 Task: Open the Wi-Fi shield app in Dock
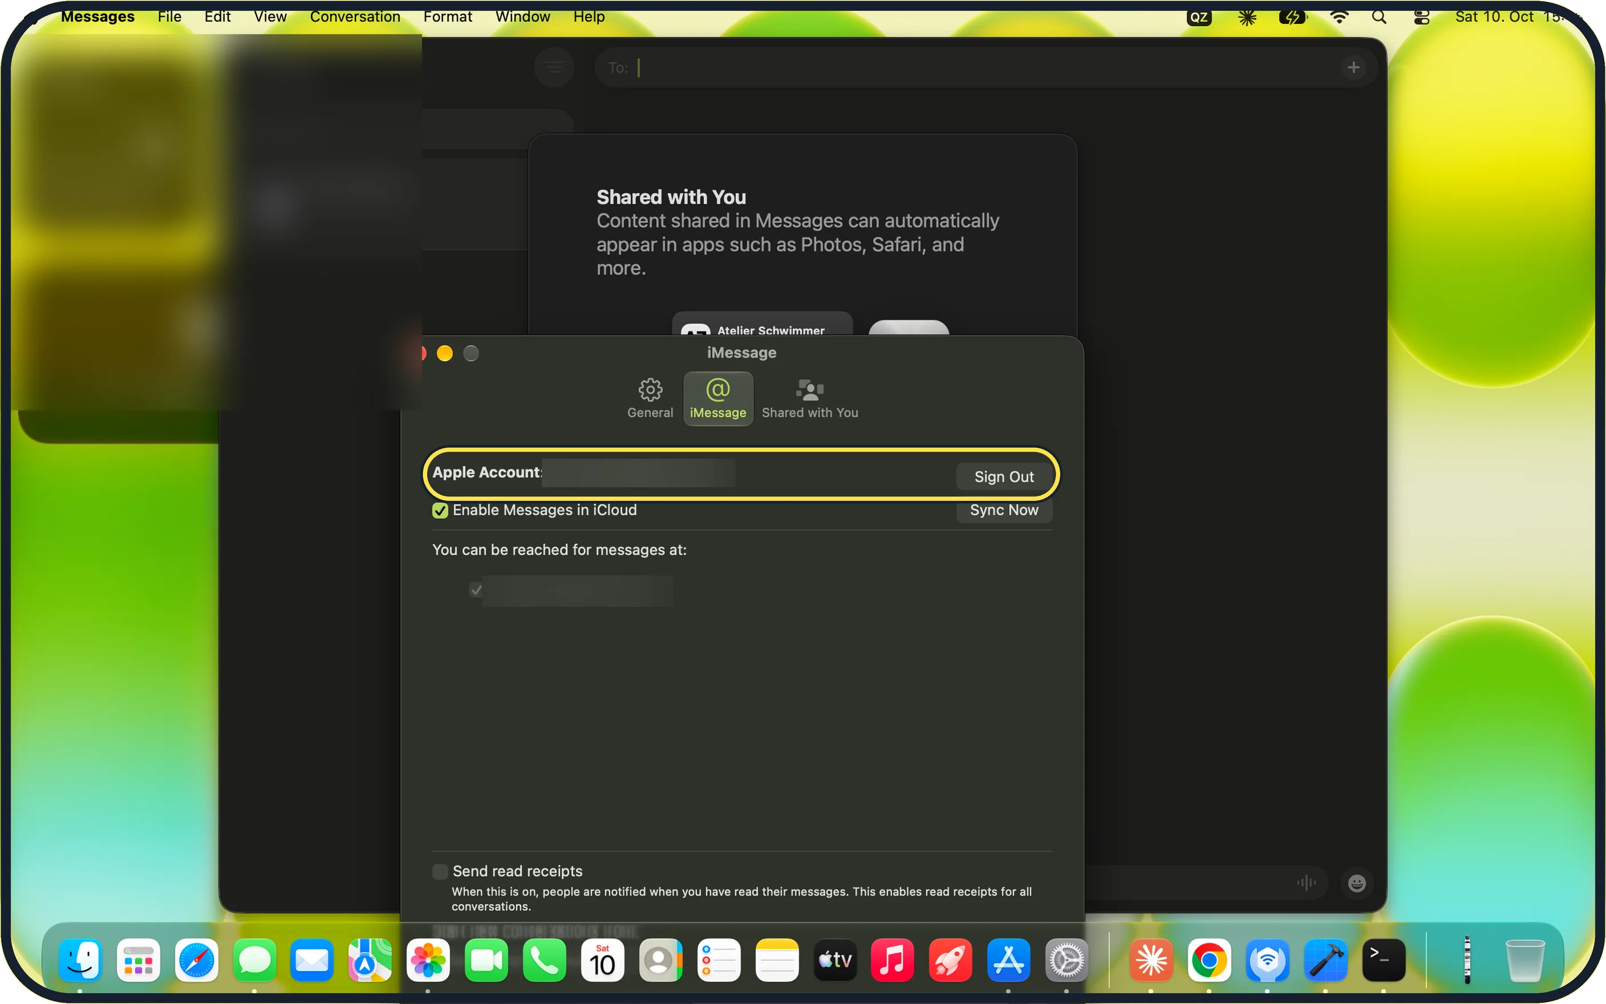[1267, 961]
